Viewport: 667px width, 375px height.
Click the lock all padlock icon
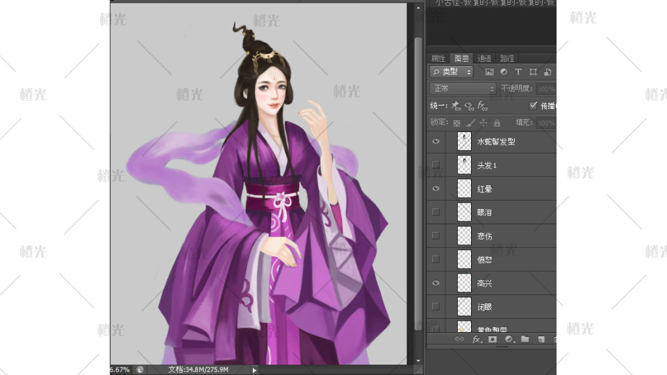[497, 123]
